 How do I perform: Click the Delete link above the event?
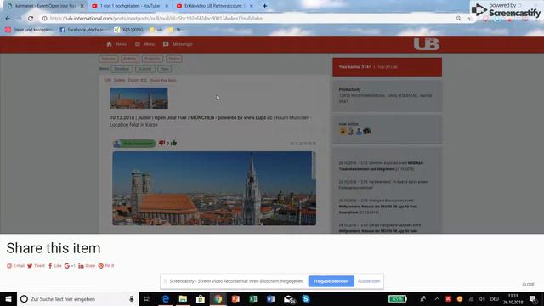coord(119,80)
